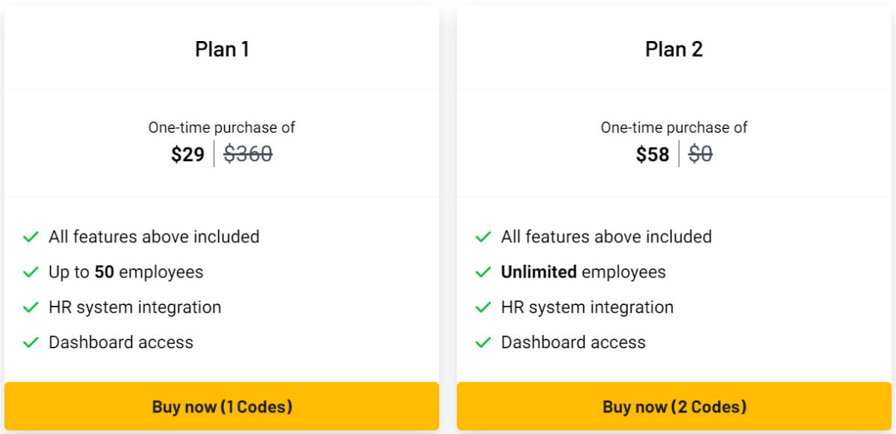Click the 'Unlimited employees' feature text
The image size is (896, 434).
[582, 271]
